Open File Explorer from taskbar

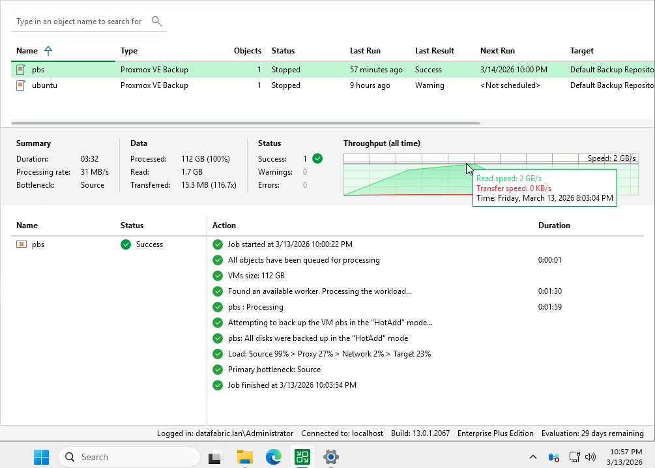(245, 457)
